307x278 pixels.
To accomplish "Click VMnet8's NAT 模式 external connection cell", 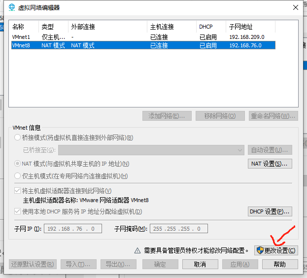I will click(83, 45).
